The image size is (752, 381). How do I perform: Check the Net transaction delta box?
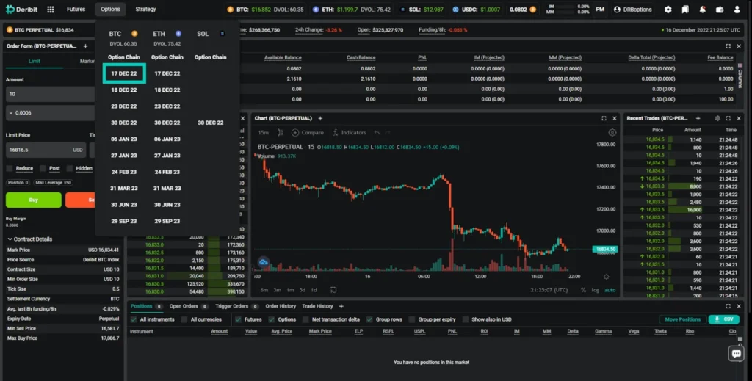(305, 319)
